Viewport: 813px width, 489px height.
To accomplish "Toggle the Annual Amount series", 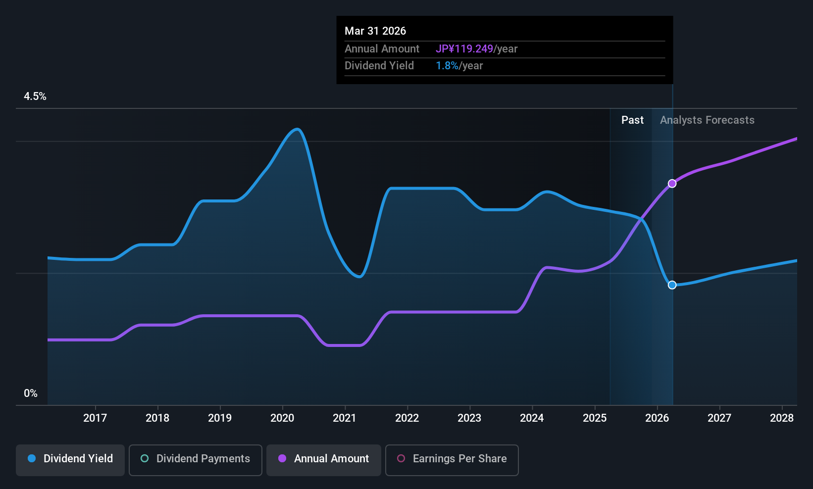I will 324,460.
